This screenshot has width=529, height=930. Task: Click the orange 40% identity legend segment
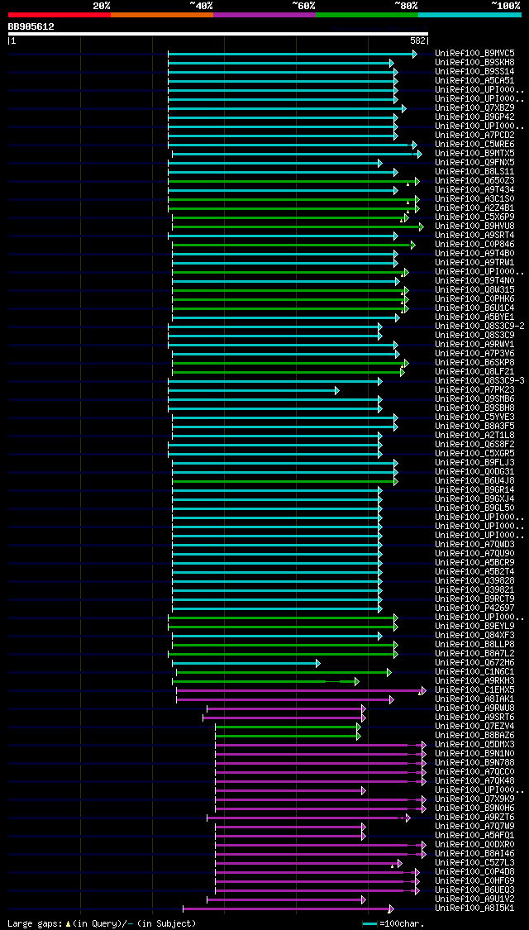click(162, 14)
